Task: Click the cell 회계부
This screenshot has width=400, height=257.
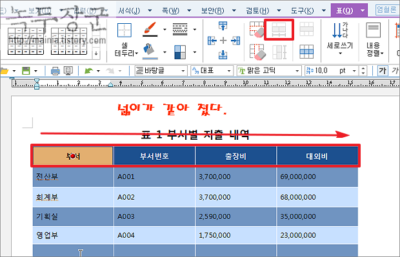Action: click(x=73, y=197)
